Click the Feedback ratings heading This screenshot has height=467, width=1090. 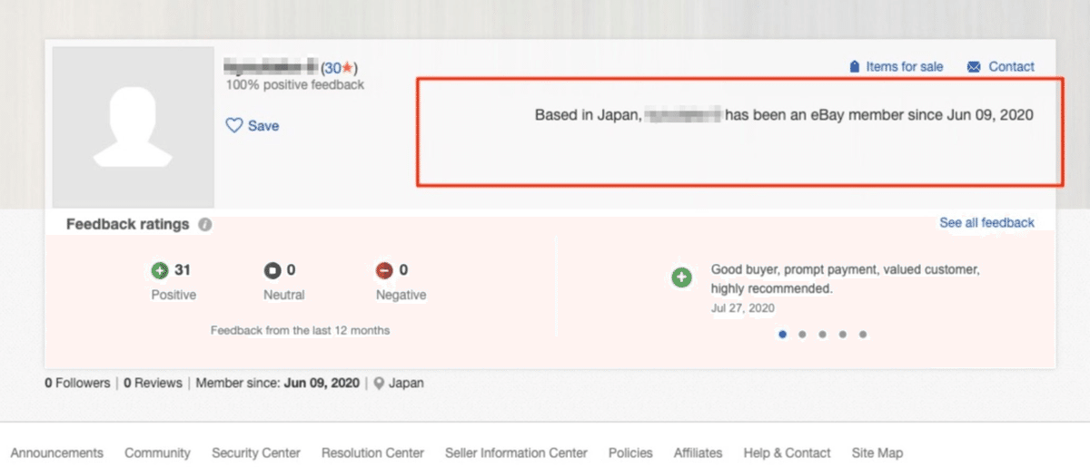point(128,224)
